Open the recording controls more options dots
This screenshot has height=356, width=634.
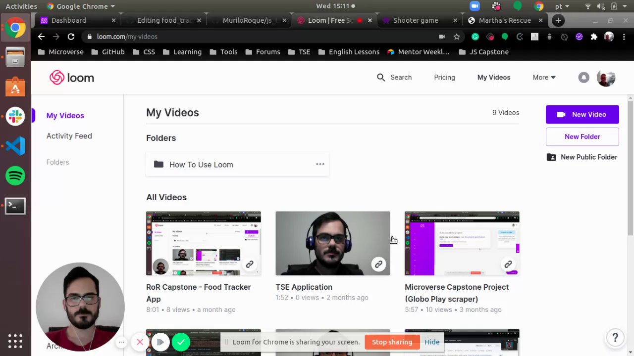(x=121, y=342)
